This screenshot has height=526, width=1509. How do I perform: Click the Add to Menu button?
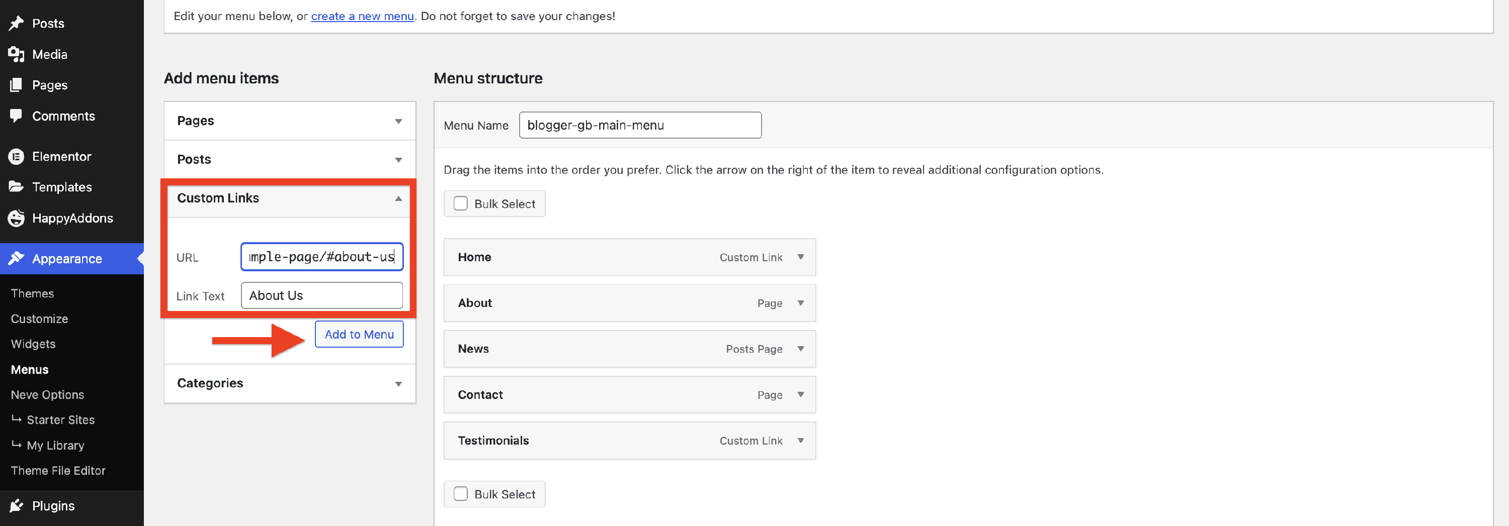pos(359,334)
